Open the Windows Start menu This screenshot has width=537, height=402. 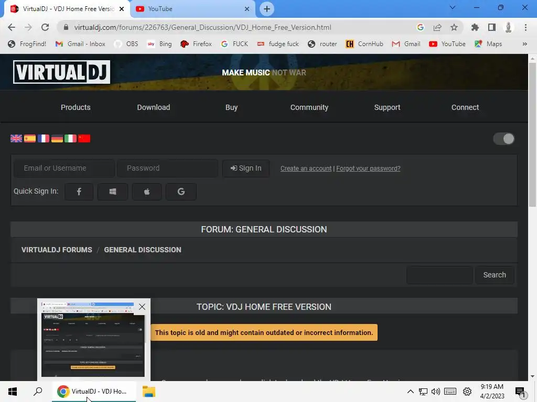point(13,392)
